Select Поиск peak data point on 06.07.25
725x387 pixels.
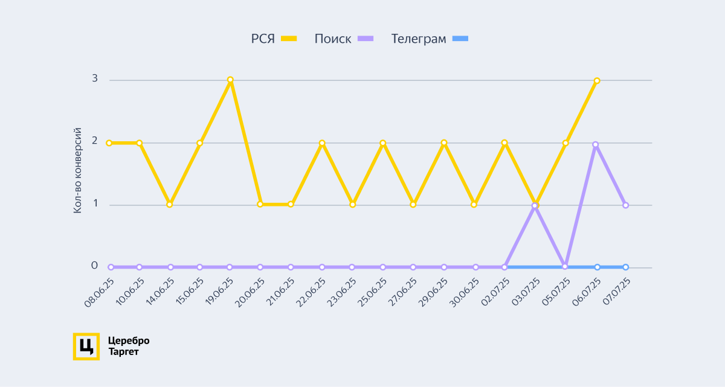(x=596, y=144)
